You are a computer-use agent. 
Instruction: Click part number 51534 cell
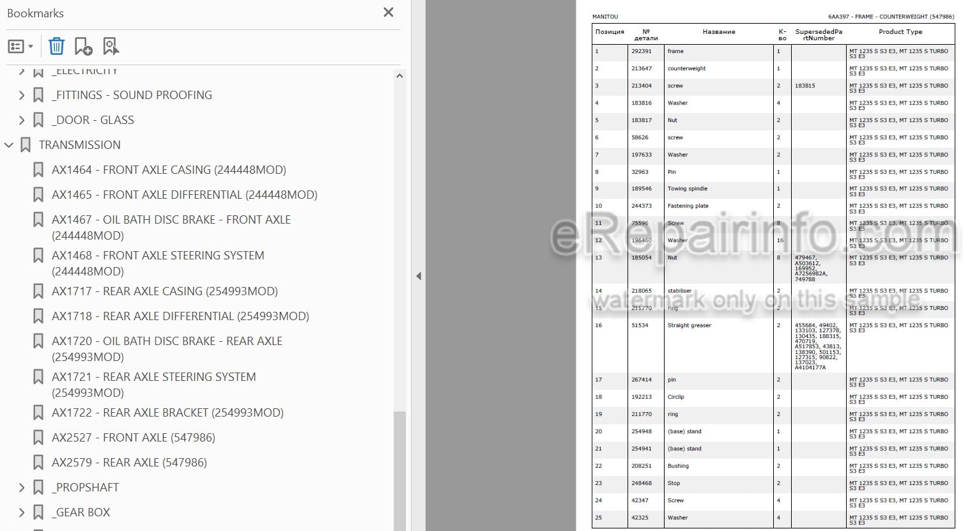pos(640,325)
